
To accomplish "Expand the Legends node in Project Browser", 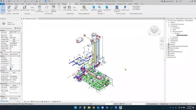I will coord(167,44).
